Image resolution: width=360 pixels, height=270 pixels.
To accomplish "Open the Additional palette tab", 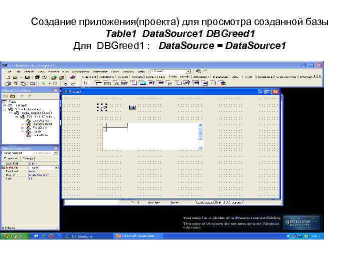I will pos(106,77).
